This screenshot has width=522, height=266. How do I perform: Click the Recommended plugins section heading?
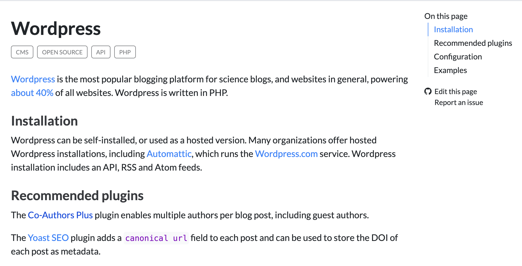(x=77, y=196)
